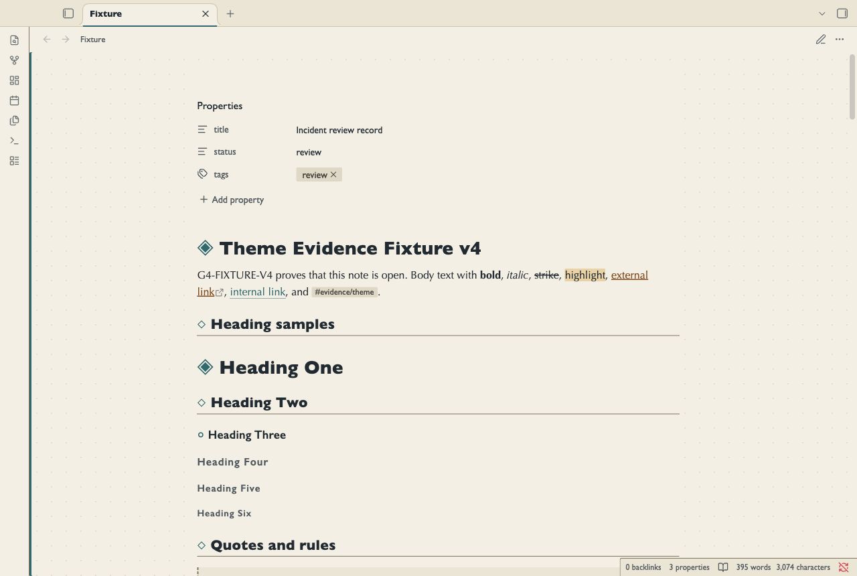This screenshot has height=576, width=857.
Task: Navigate forward in note history
Action: (66, 40)
